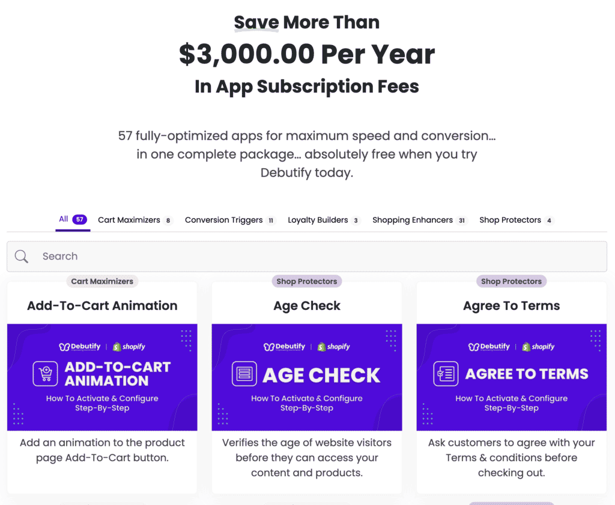Click the Age Check banner icon

click(244, 373)
